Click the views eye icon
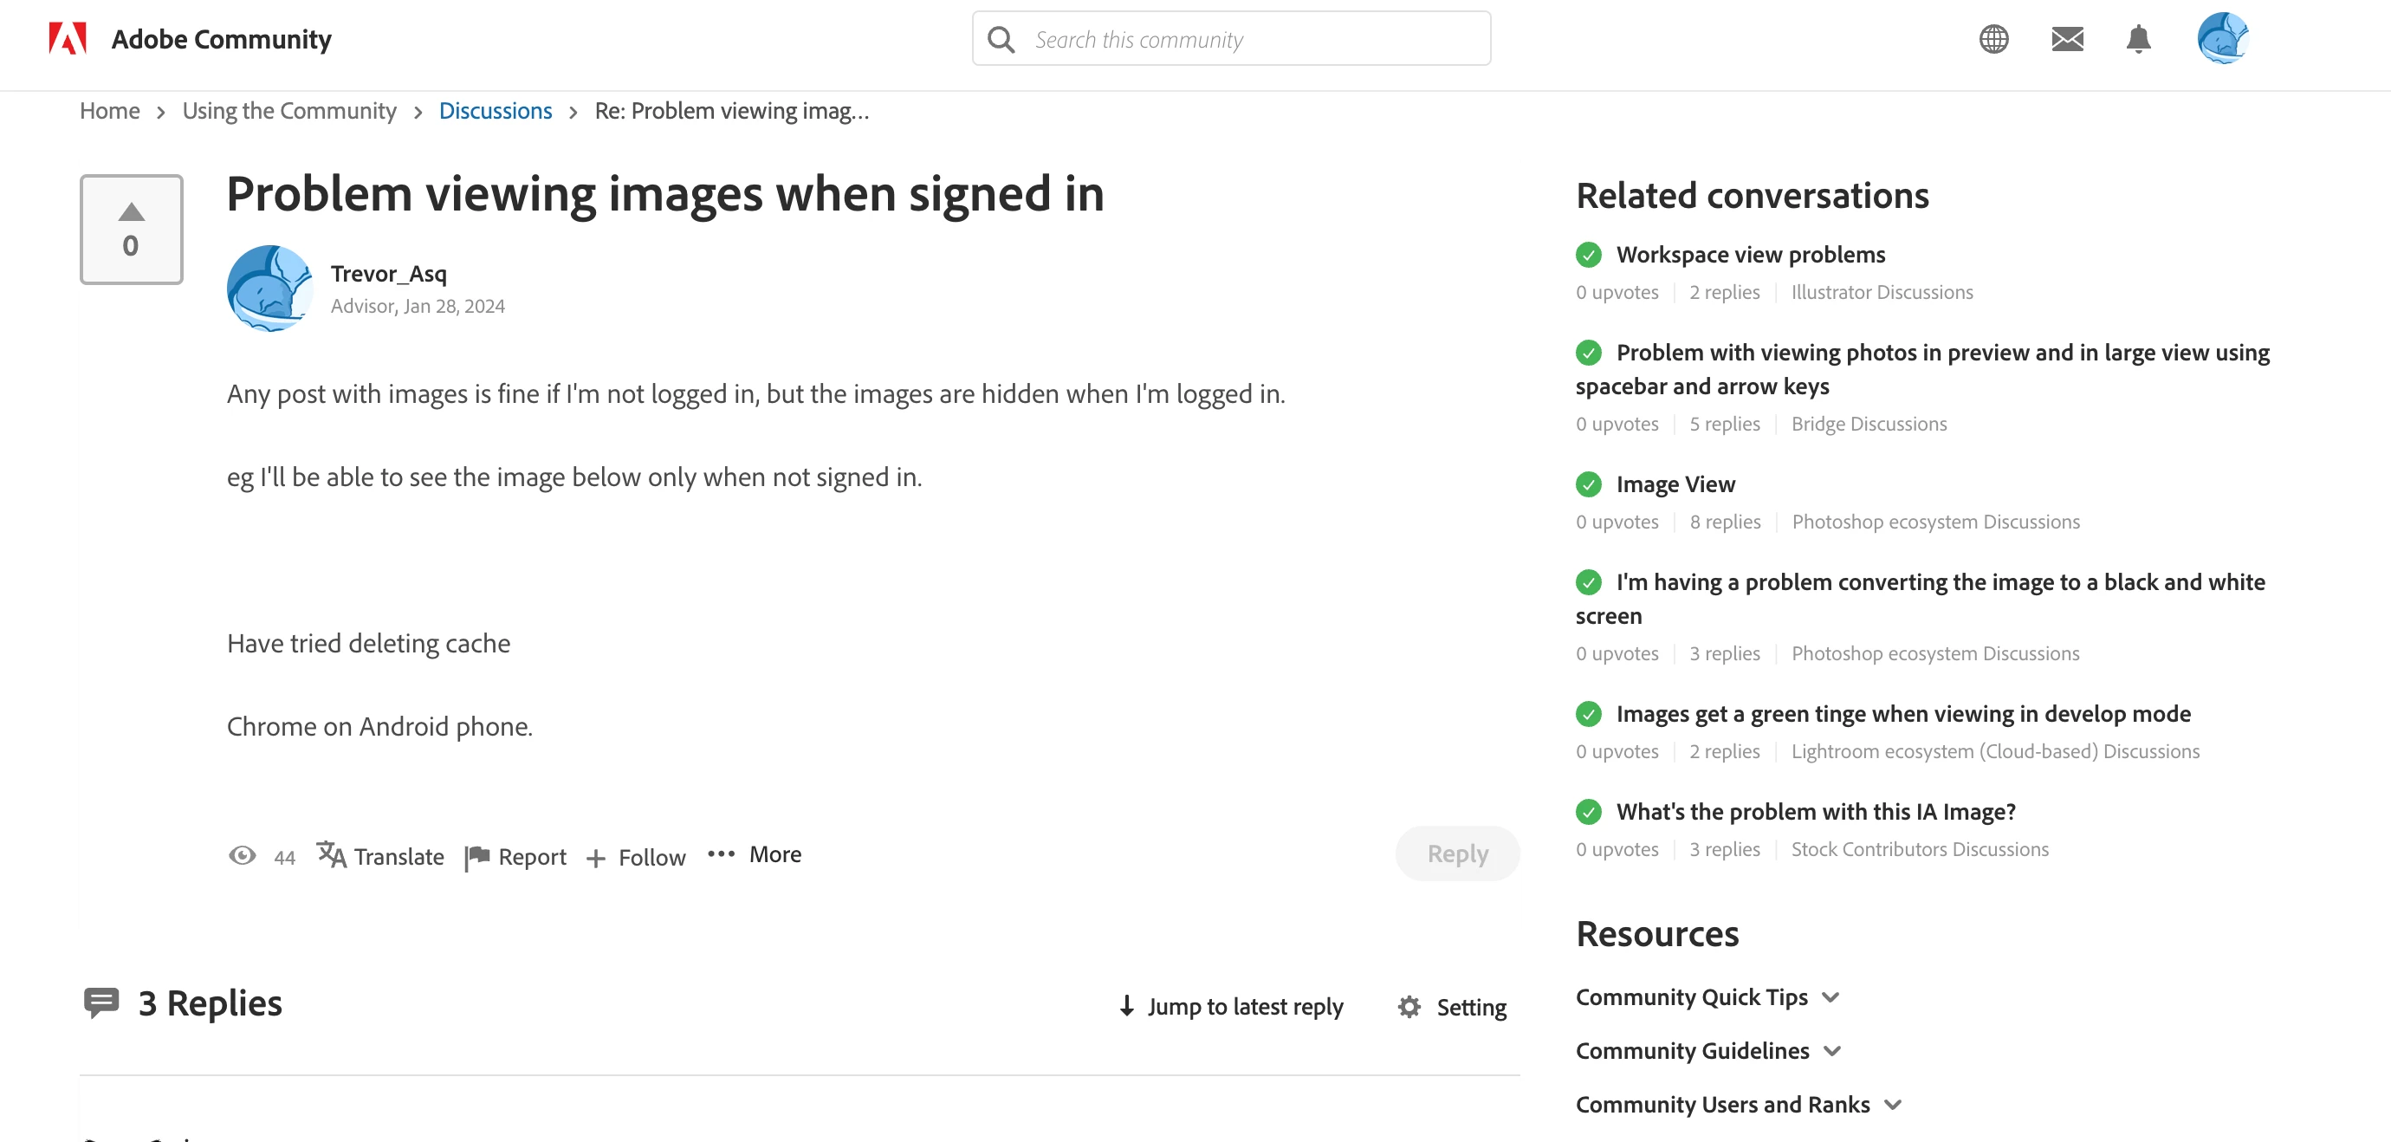The height and width of the screenshot is (1142, 2391). (243, 856)
